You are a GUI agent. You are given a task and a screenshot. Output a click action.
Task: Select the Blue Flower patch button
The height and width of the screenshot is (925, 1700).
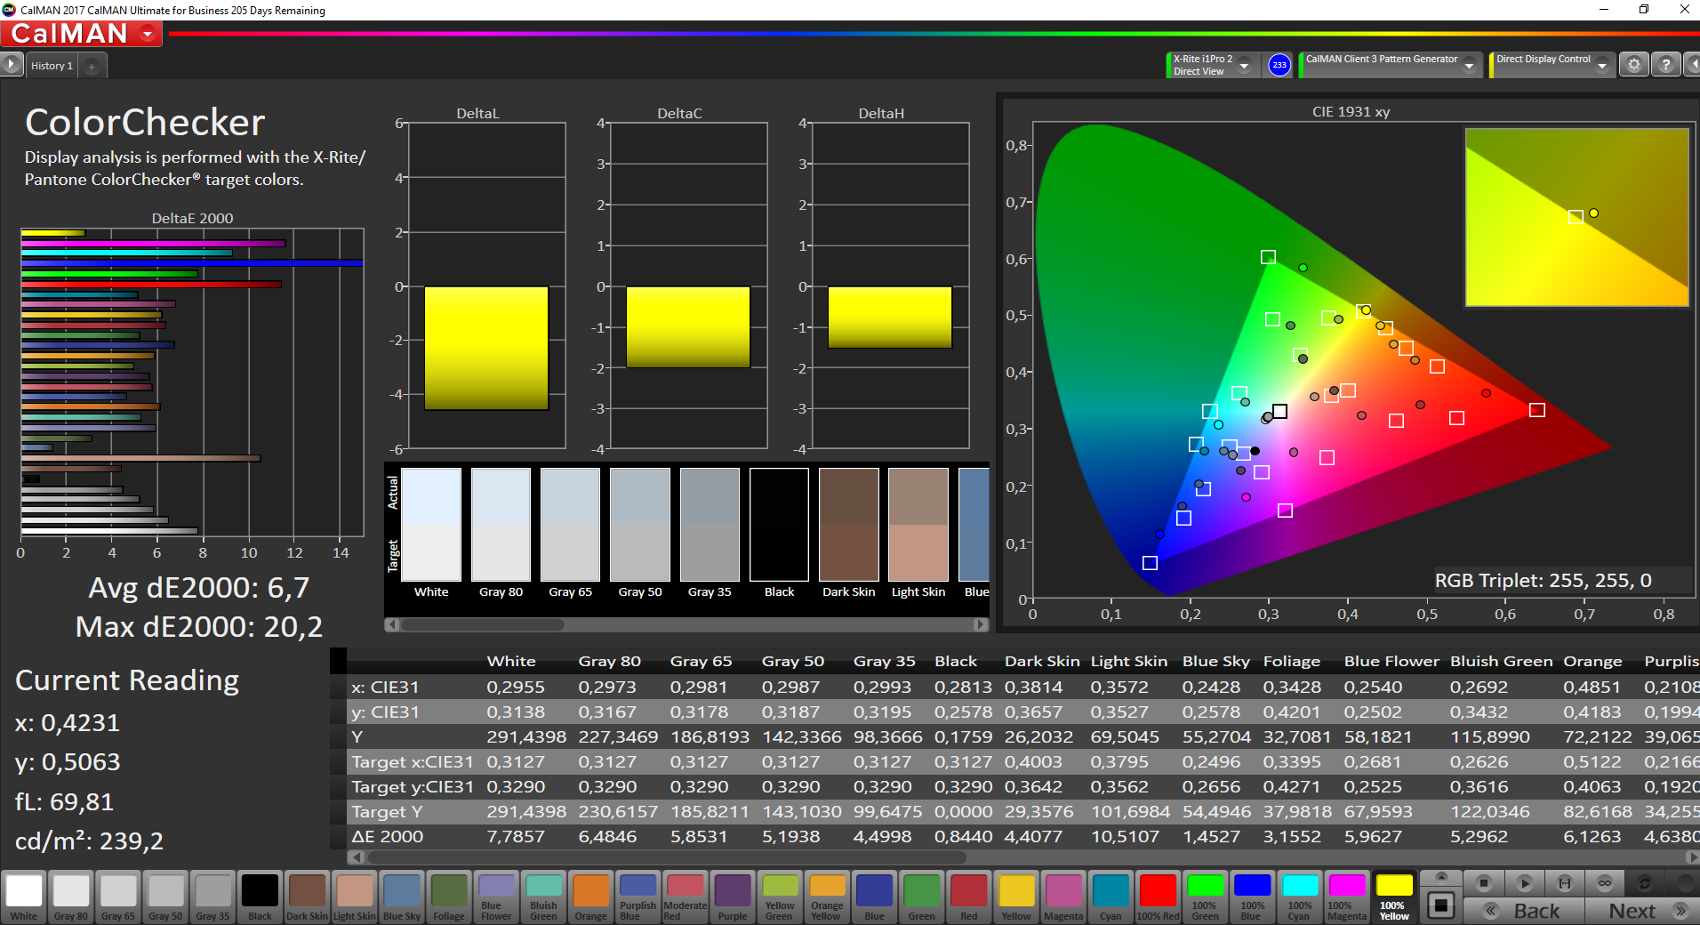(x=496, y=897)
